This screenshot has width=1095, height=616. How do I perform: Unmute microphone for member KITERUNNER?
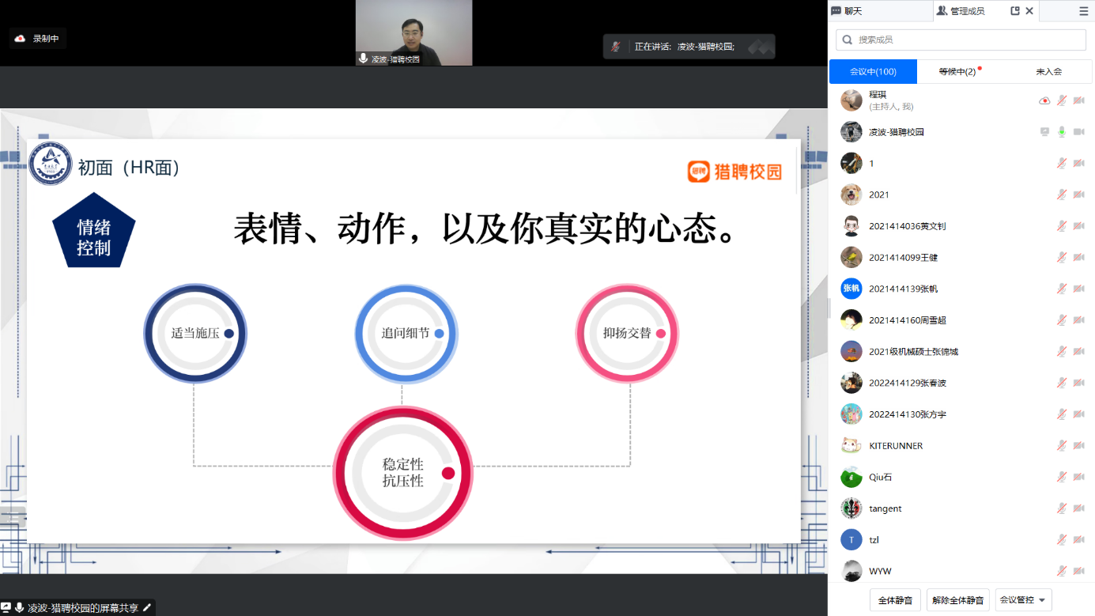(x=1062, y=446)
